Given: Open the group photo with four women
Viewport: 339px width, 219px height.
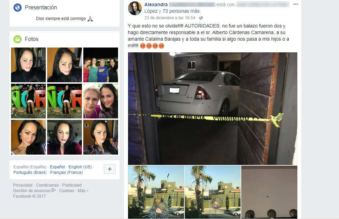Looking at the screenshot, I should (x=101, y=65).
